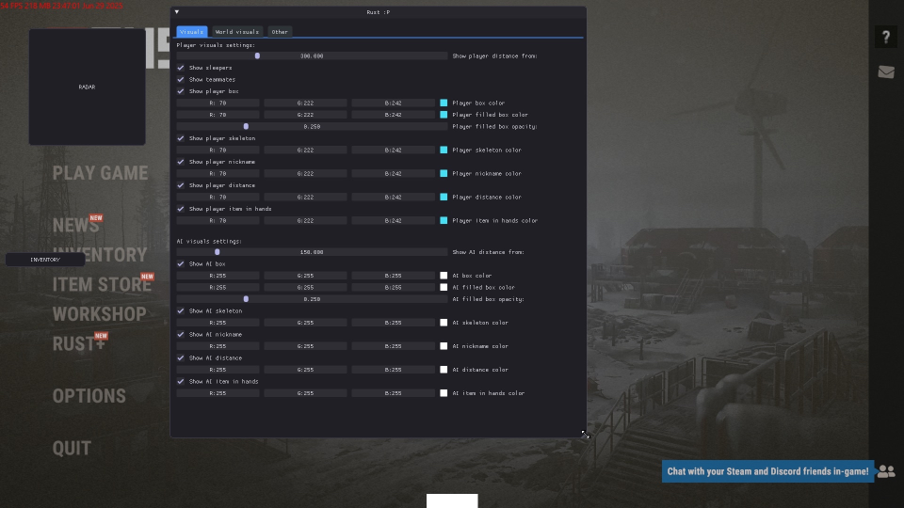Click the G field of AI nickname color
This screenshot has width=904, height=508.
pyautogui.click(x=305, y=346)
